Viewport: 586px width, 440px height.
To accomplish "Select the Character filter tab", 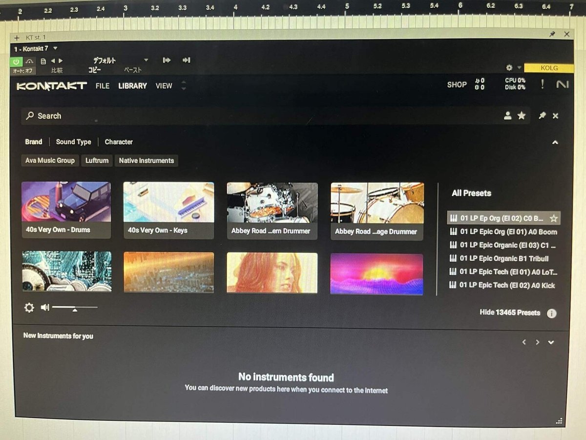I will pos(119,142).
